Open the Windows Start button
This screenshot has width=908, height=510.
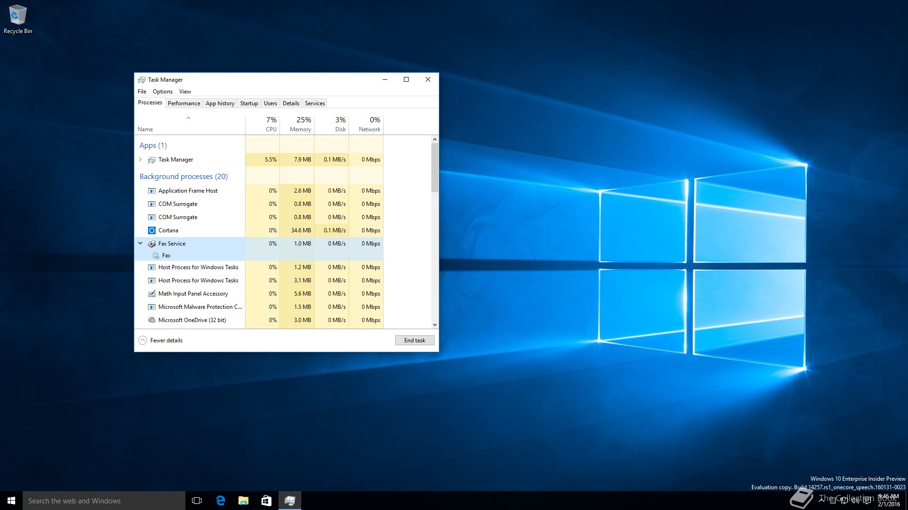(x=11, y=501)
